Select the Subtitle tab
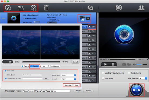The width and height of the screenshot is (149, 100). point(35,66)
